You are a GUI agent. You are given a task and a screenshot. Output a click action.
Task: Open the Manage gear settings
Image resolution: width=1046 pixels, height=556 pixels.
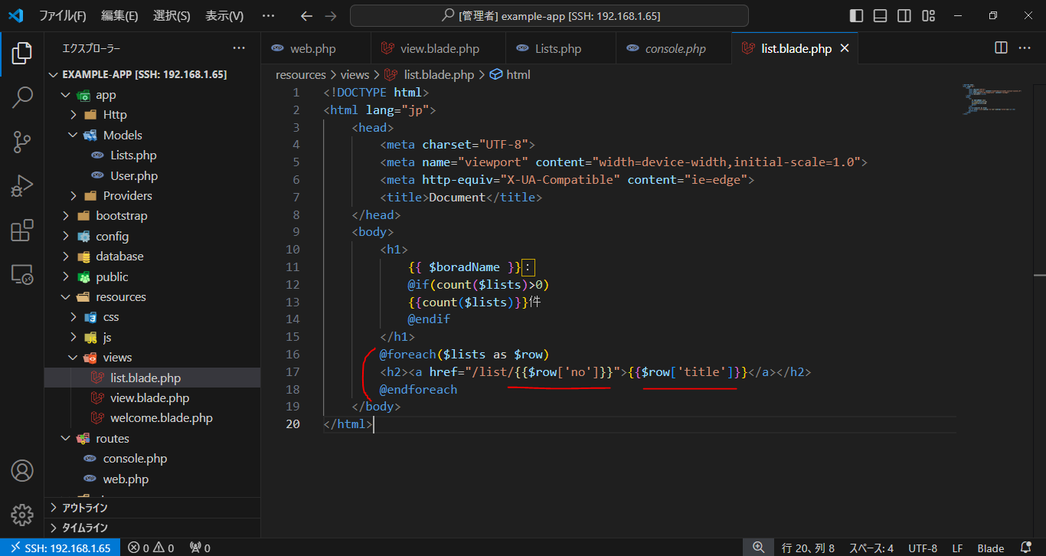click(x=22, y=514)
